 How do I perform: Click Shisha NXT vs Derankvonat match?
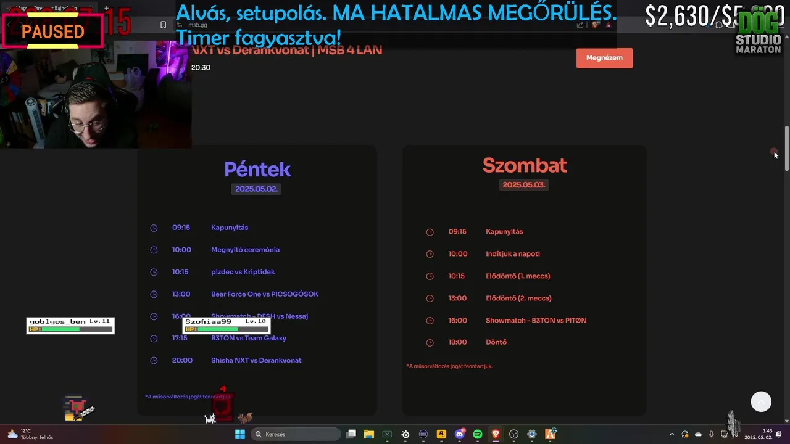click(x=256, y=360)
